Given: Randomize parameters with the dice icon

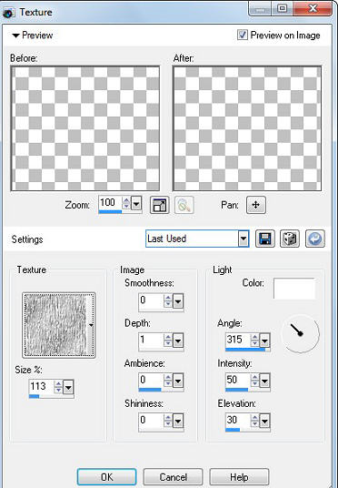Looking at the screenshot, I should pyautogui.click(x=290, y=239).
